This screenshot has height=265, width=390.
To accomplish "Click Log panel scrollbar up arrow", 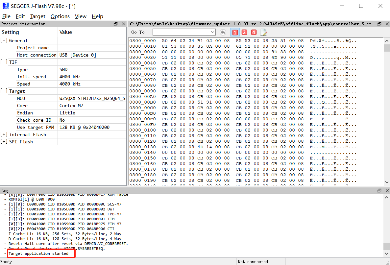I will pyautogui.click(x=386, y=198).
